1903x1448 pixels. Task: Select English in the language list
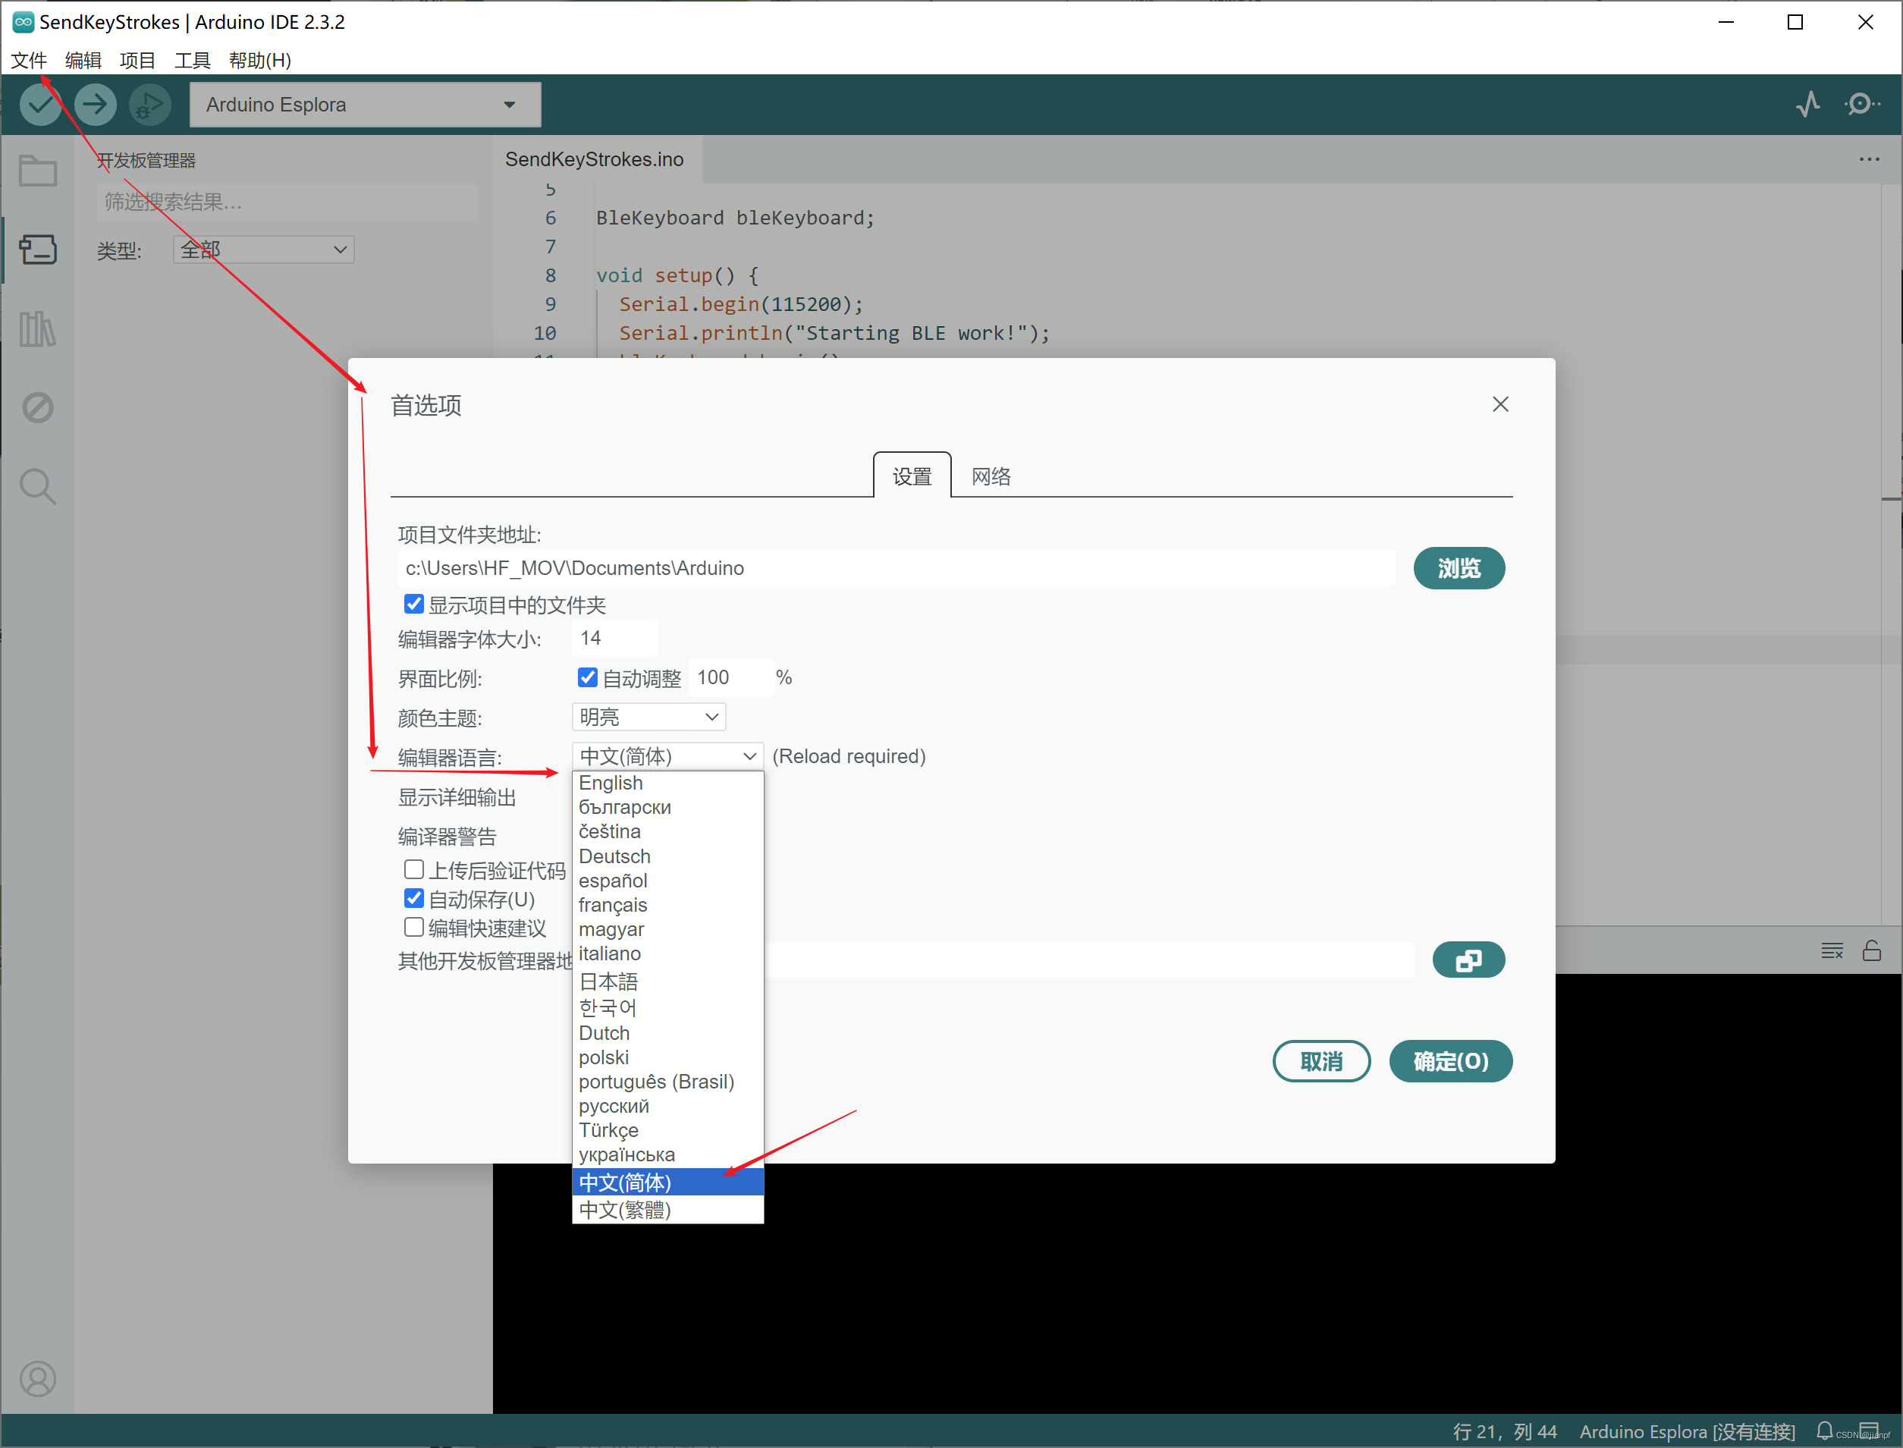(668, 783)
